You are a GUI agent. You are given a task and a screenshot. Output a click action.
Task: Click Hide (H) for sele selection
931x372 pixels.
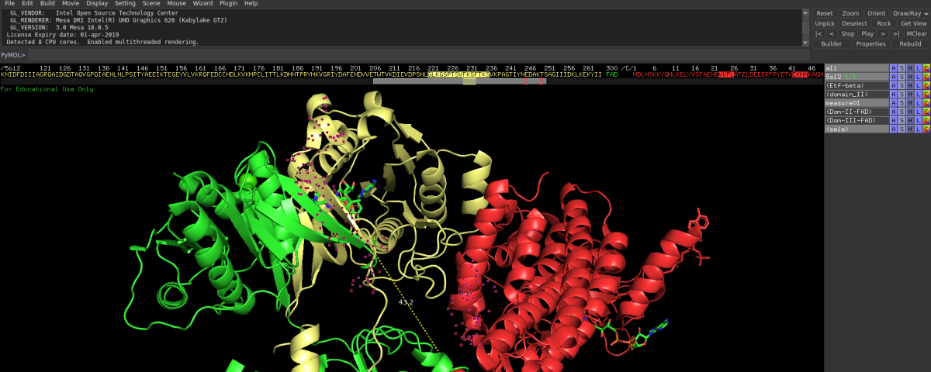pos(910,129)
